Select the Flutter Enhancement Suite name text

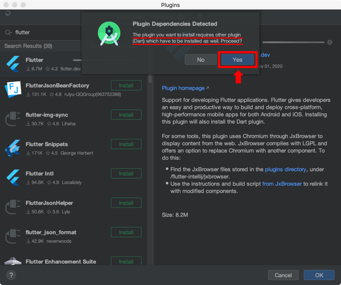click(x=61, y=262)
